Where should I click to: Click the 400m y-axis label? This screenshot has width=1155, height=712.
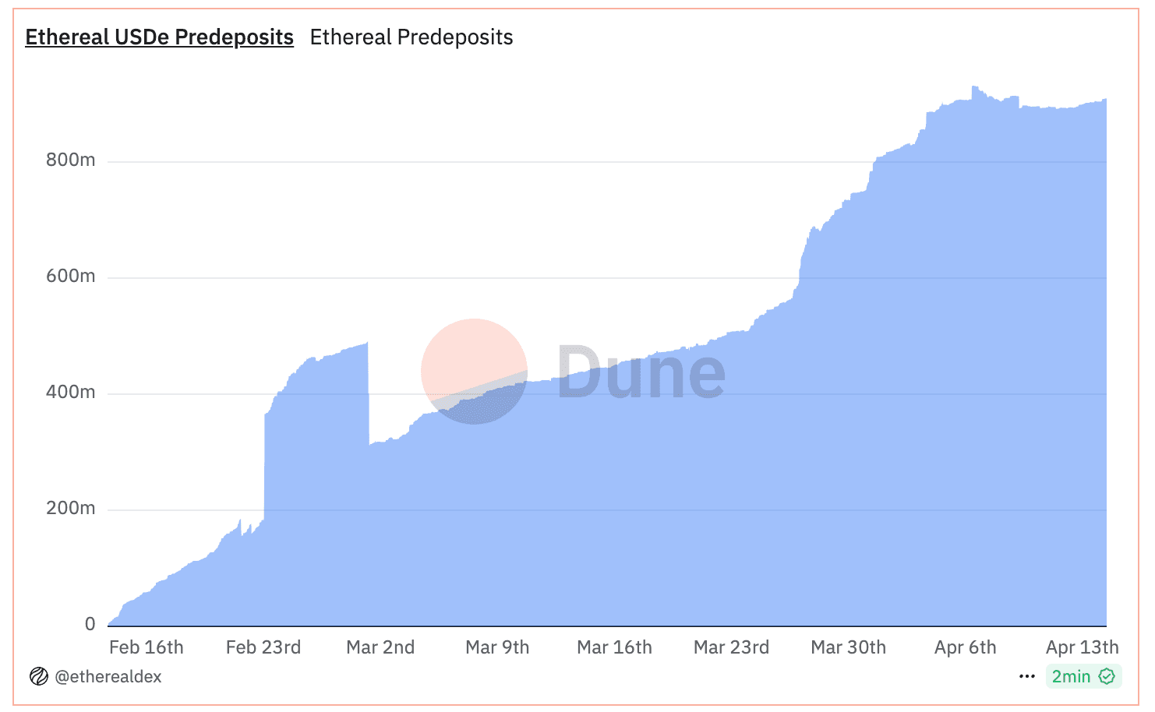click(71, 393)
